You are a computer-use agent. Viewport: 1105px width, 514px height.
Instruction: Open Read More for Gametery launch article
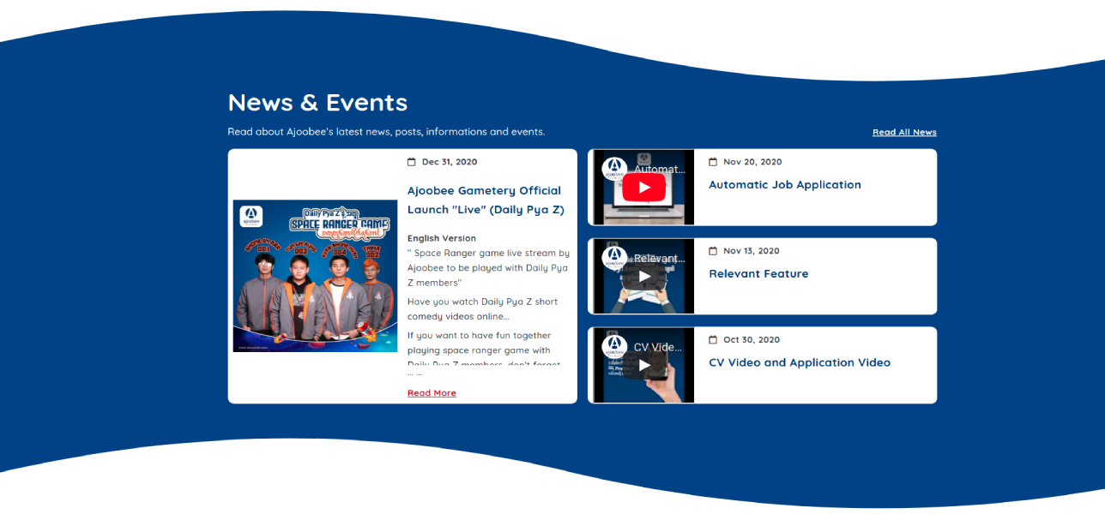(x=432, y=392)
